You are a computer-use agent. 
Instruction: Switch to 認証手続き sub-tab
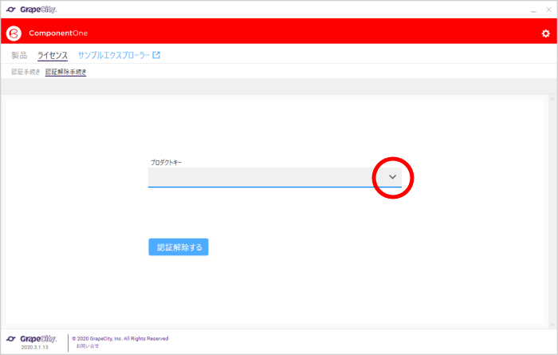coord(26,72)
